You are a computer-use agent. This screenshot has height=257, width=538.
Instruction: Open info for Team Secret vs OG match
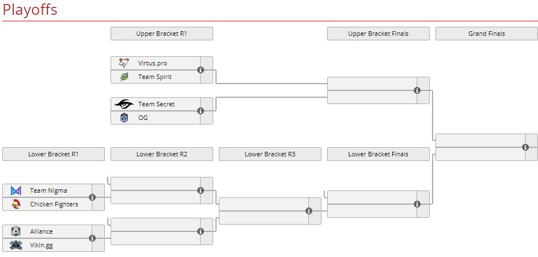pos(201,111)
